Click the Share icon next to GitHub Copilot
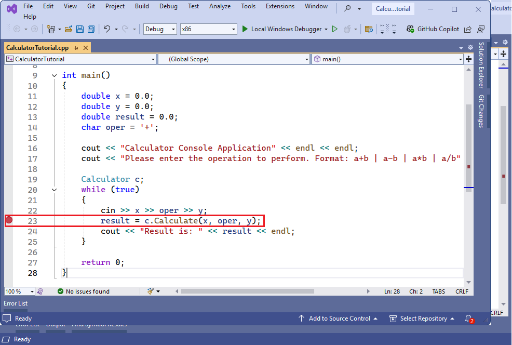Image resolution: width=512 pixels, height=345 pixels. (x=469, y=29)
